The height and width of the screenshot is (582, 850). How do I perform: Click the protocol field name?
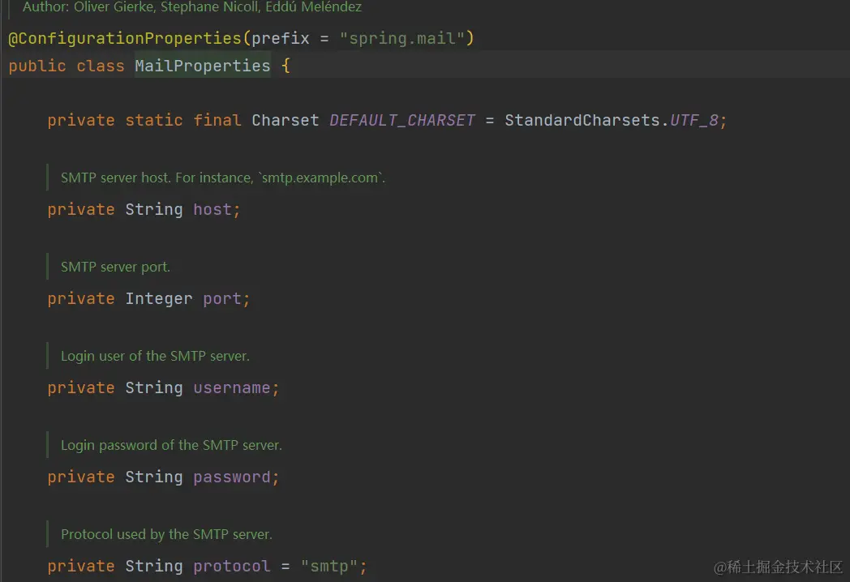(231, 567)
